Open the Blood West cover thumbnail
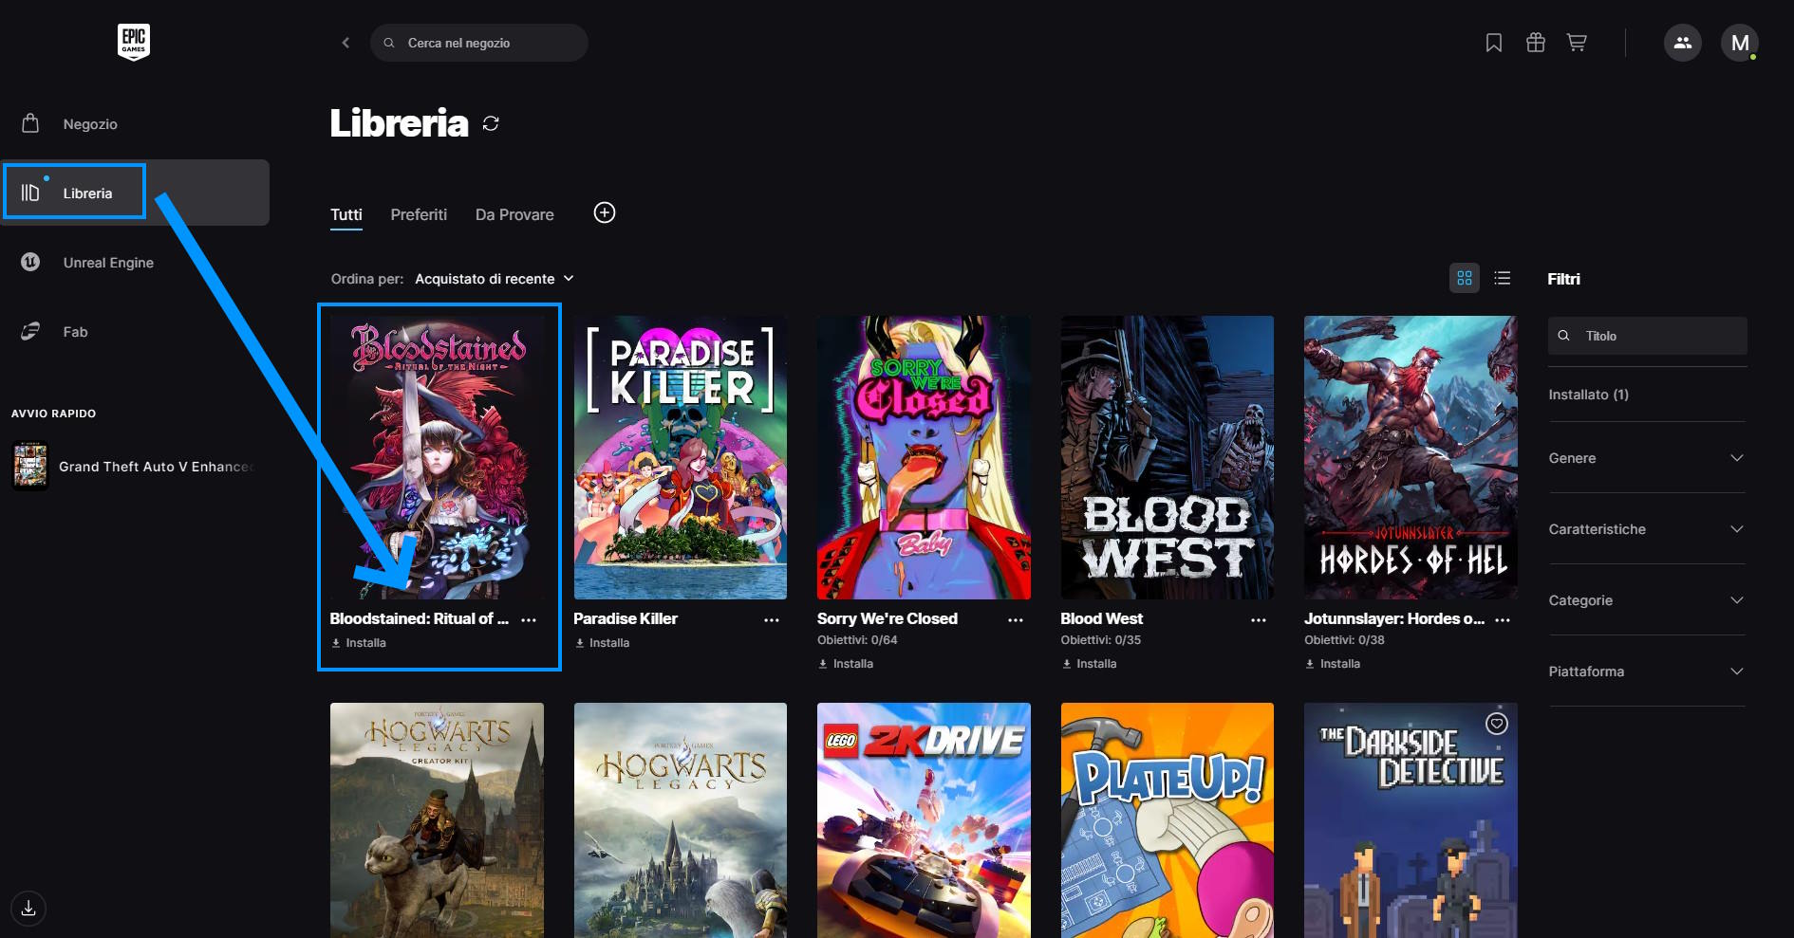Image resolution: width=1794 pixels, height=938 pixels. click(1167, 457)
